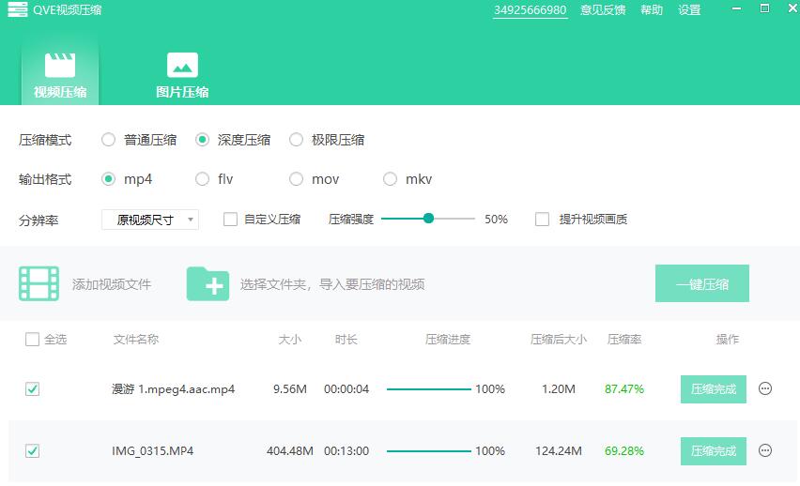
Task: Open the 原视频尺寸 resolution dropdown
Action: pos(150,220)
